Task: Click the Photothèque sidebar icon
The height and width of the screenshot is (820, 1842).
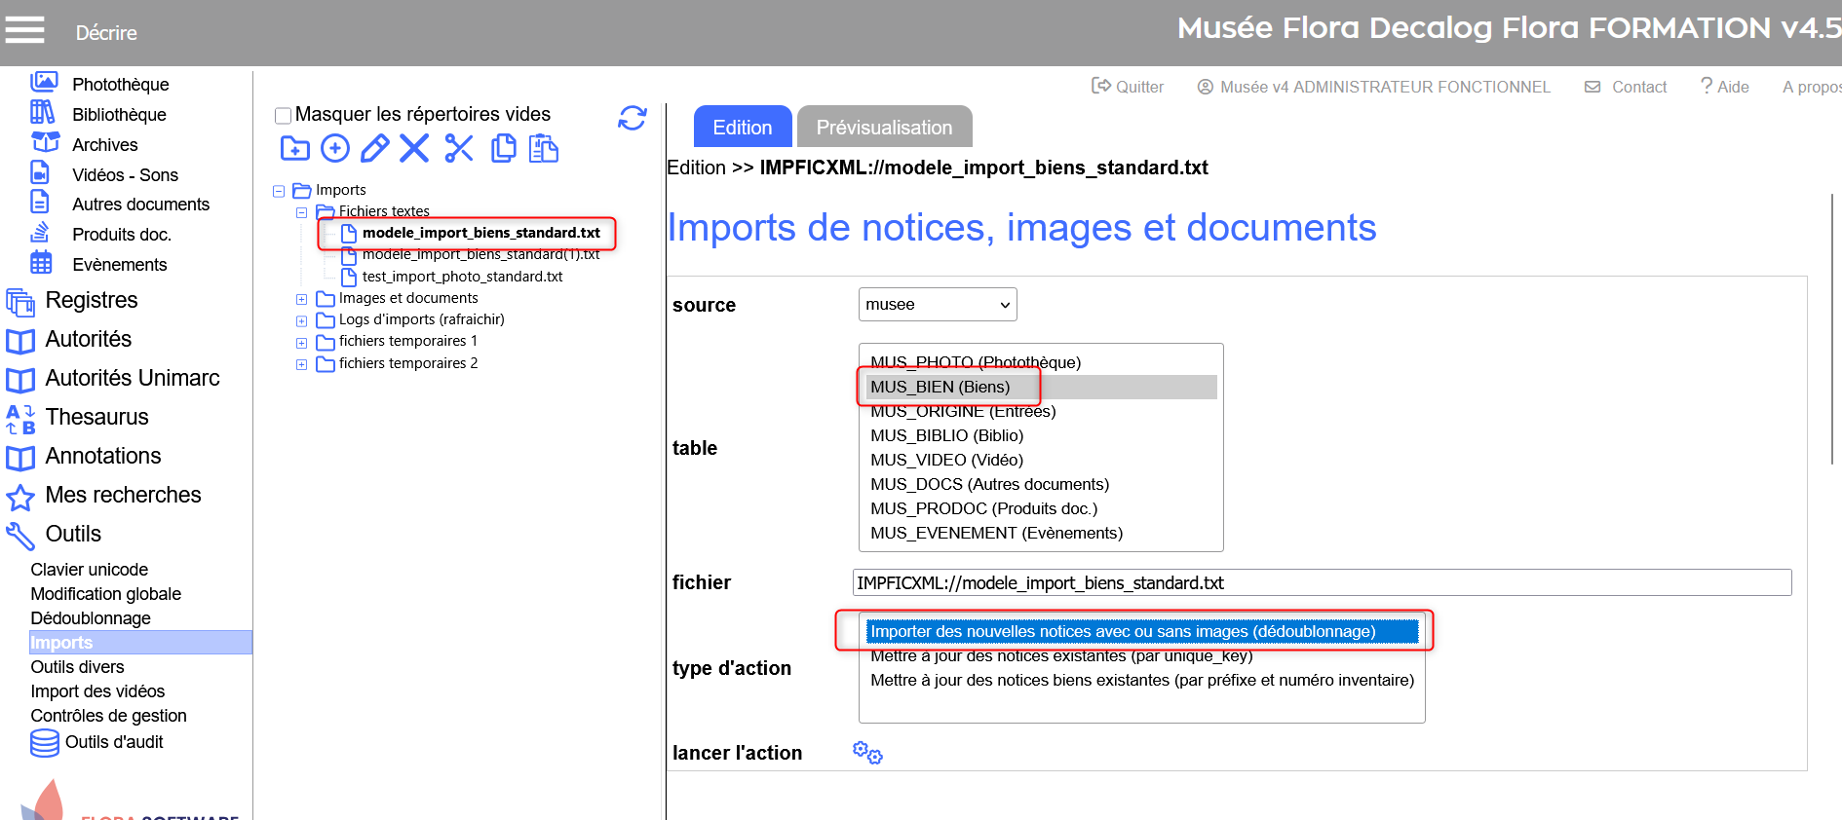Action: (x=44, y=81)
